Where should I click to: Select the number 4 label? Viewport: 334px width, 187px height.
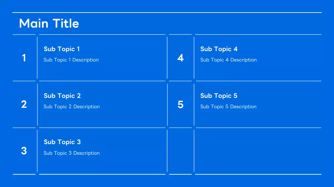tap(180, 58)
